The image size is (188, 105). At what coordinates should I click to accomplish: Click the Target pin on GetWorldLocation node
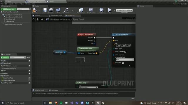pyautogui.click(x=79, y=53)
